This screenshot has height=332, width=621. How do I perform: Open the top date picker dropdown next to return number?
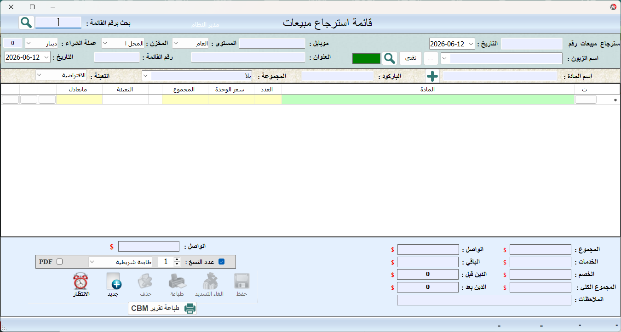471,44
